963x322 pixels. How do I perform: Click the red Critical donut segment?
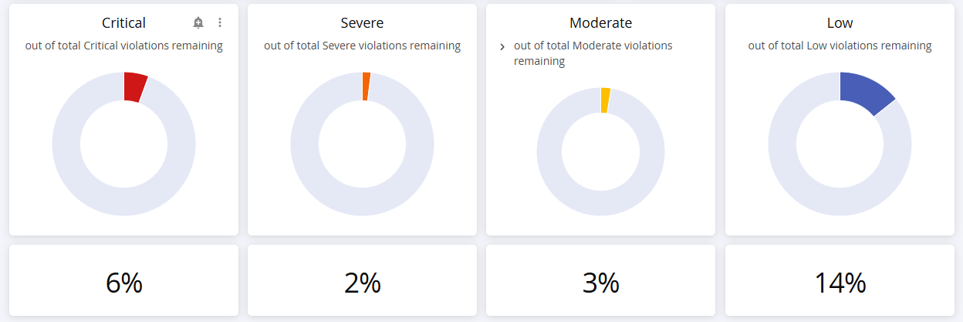pos(133,86)
